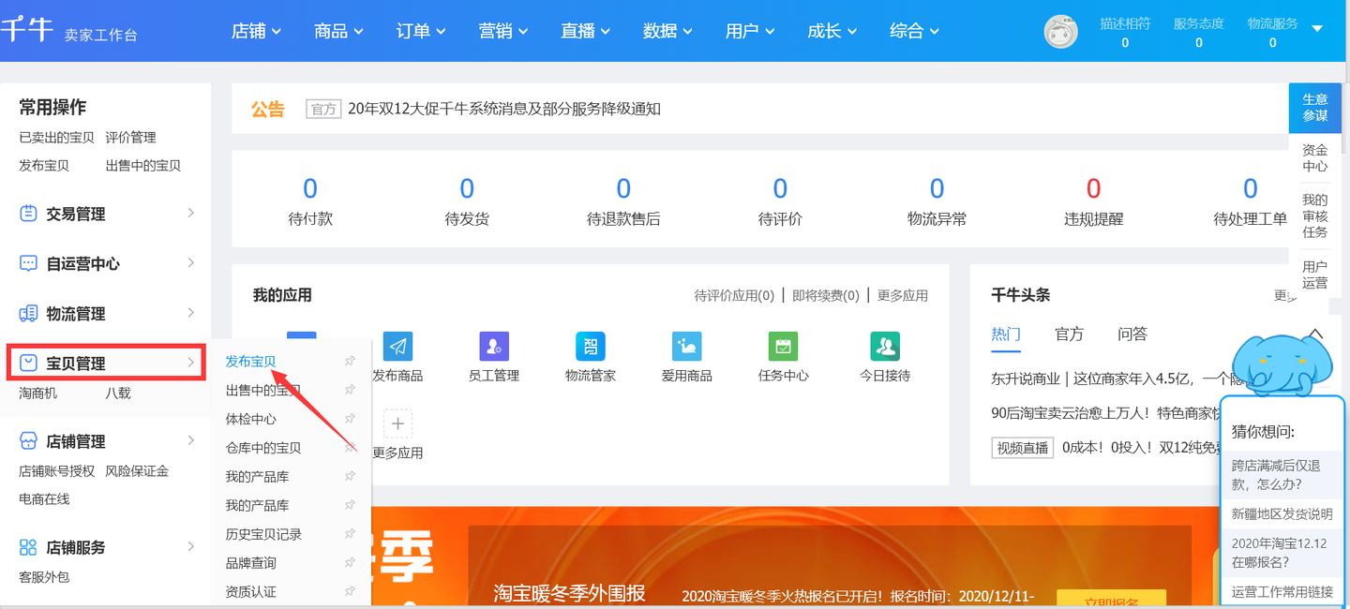Click the 淘宝暖冬季外围报名 banner
Screen dimensions: 1350x609
click(x=570, y=592)
